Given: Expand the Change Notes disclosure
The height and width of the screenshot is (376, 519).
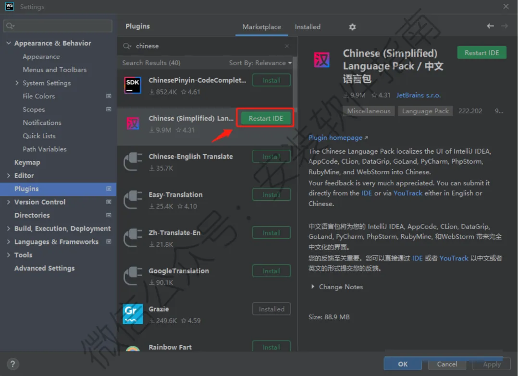Looking at the screenshot, I should pos(313,287).
